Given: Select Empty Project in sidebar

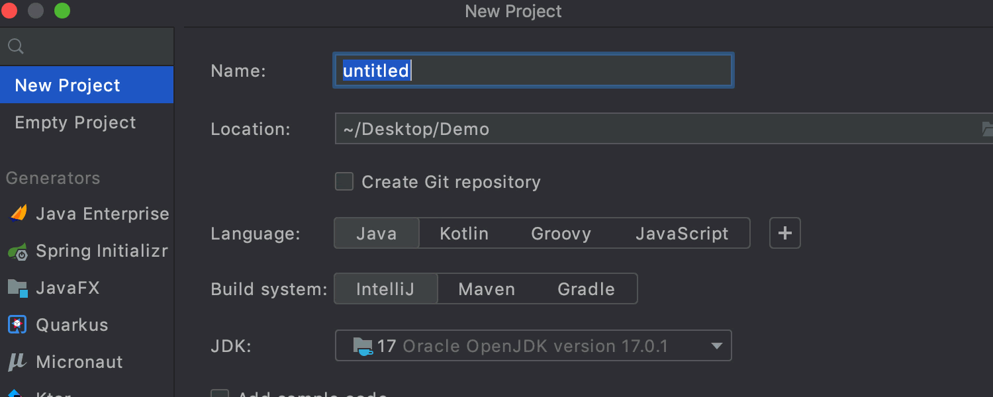Looking at the screenshot, I should click(75, 122).
